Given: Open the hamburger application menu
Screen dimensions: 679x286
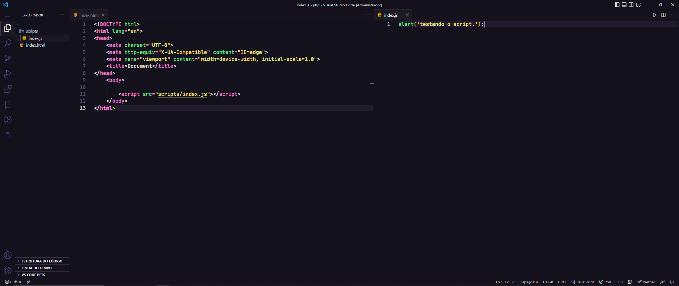Looking at the screenshot, I should [8, 15].
